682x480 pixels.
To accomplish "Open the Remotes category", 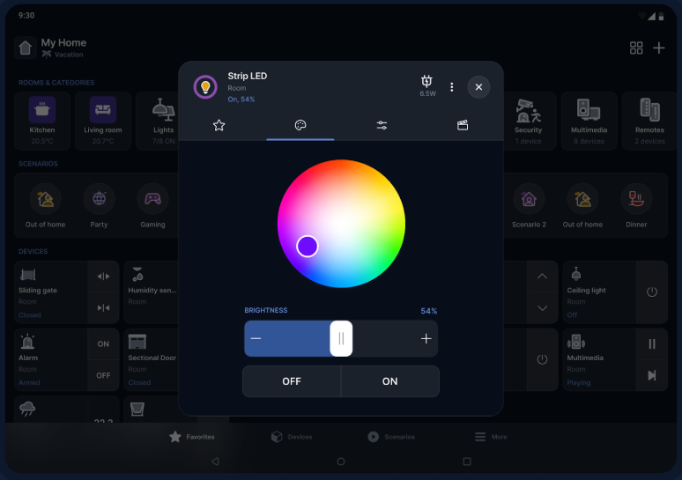I will point(649,121).
